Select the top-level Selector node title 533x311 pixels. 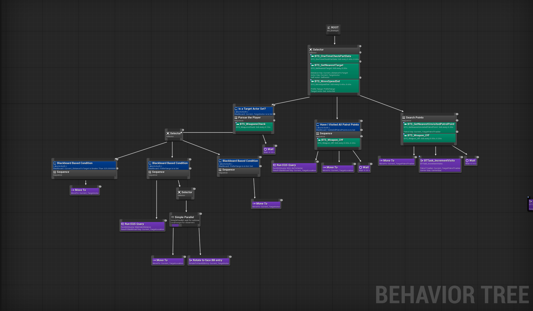point(318,50)
